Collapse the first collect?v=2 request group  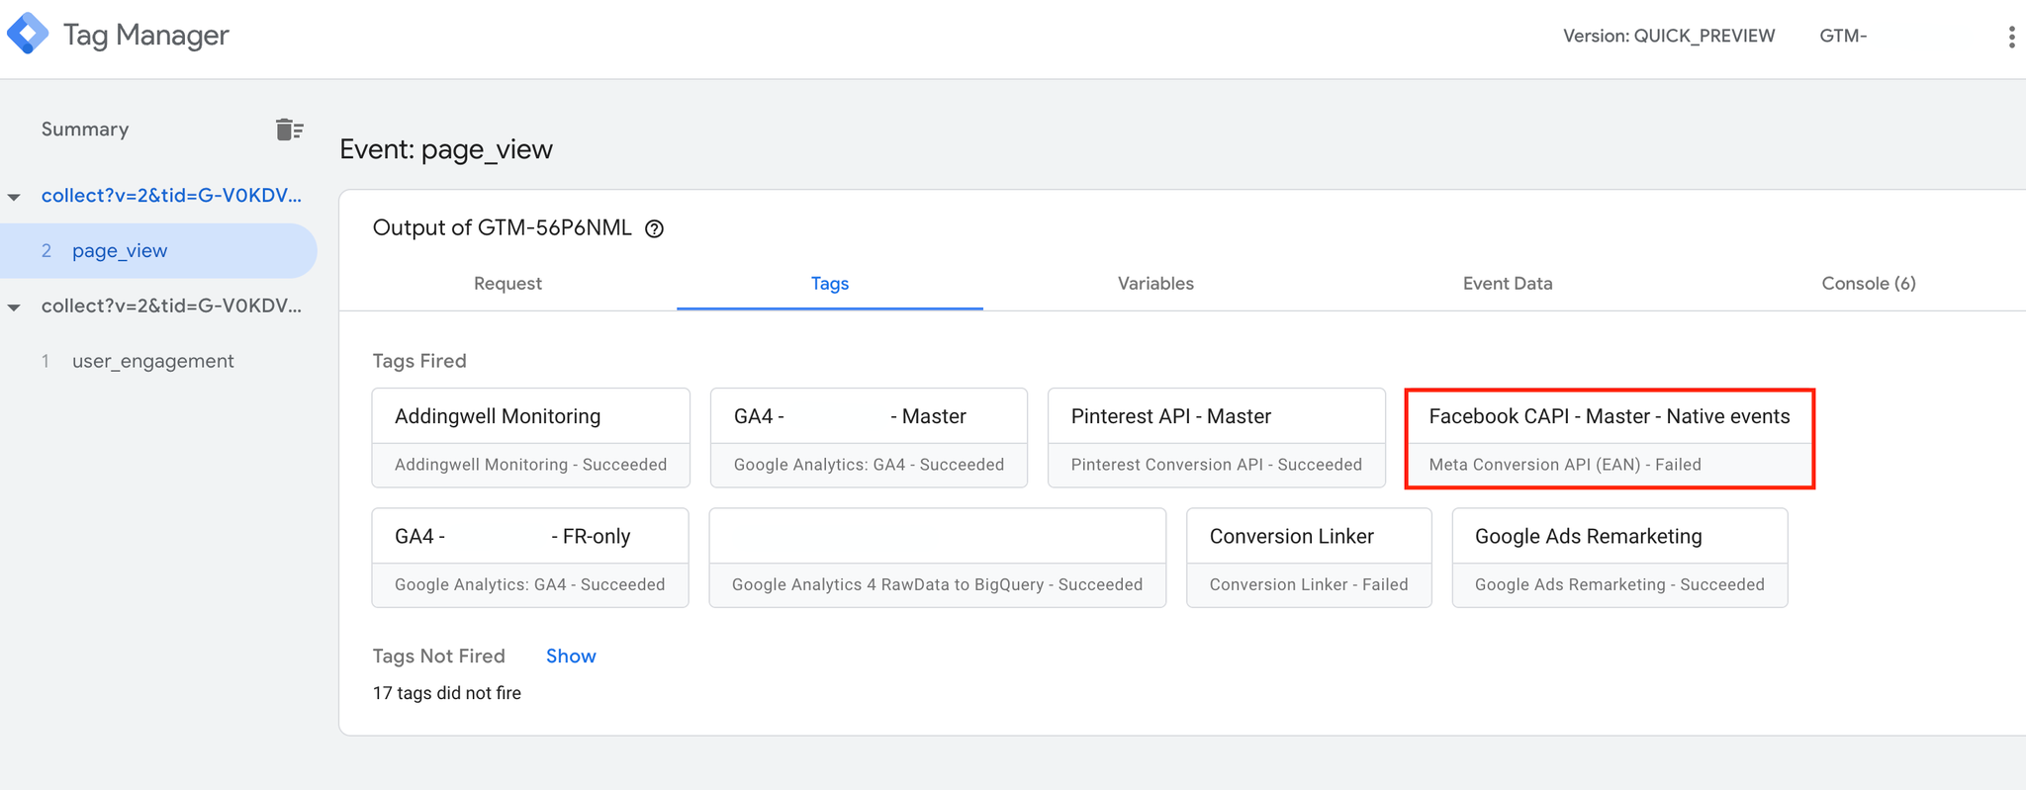click(14, 197)
